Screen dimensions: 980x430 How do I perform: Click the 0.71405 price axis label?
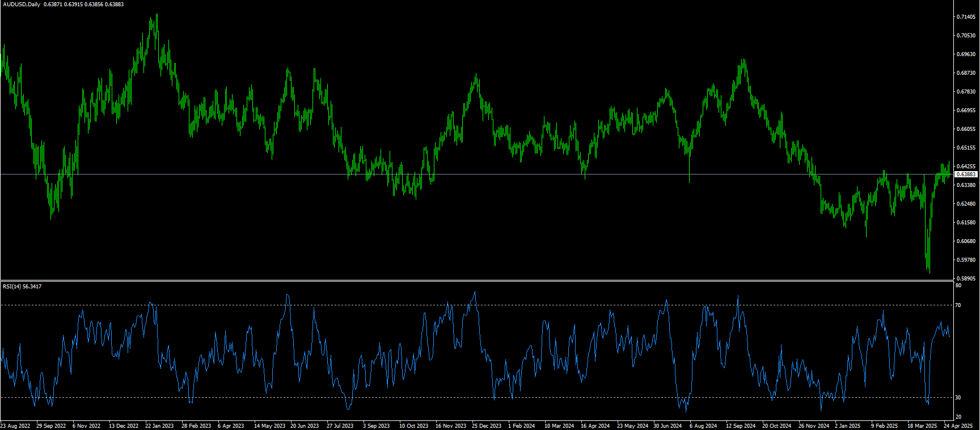tap(966, 17)
